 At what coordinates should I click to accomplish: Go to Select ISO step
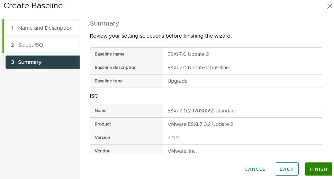coord(30,45)
